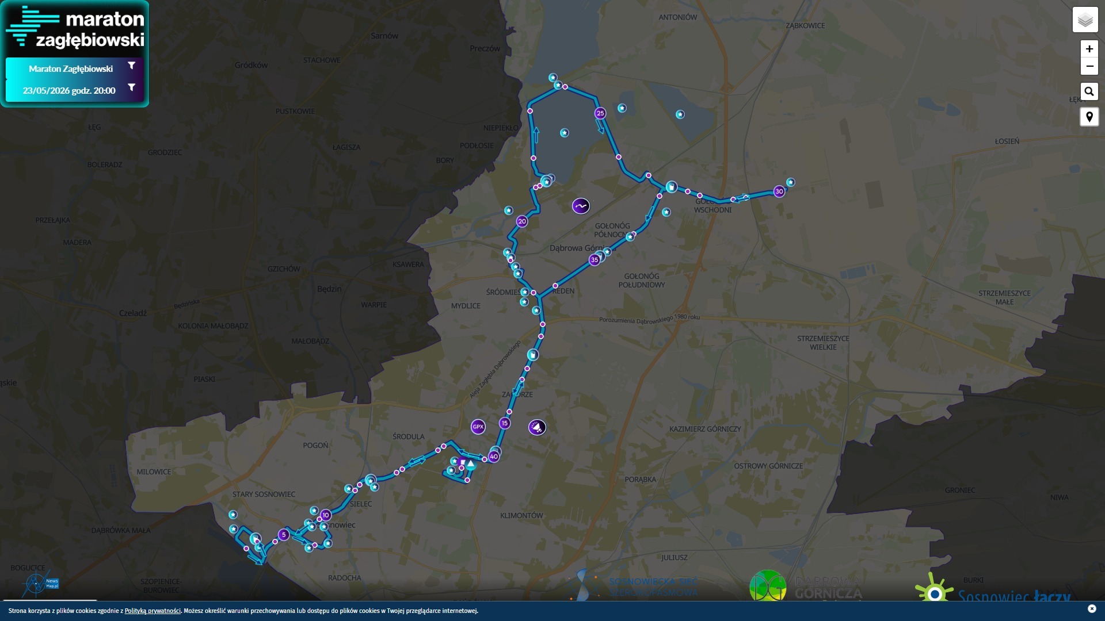Click the Dąbrowa Górnicza logo
Screen dimensions: 1105x621
pyautogui.click(x=806, y=585)
